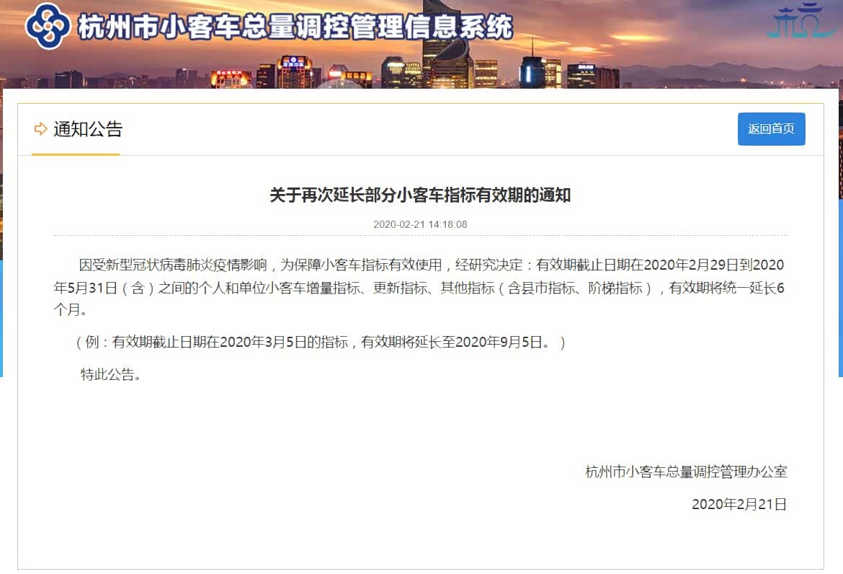Select the 通知公告 section tab
Image resolution: width=843 pixels, height=574 pixels.
click(x=88, y=129)
